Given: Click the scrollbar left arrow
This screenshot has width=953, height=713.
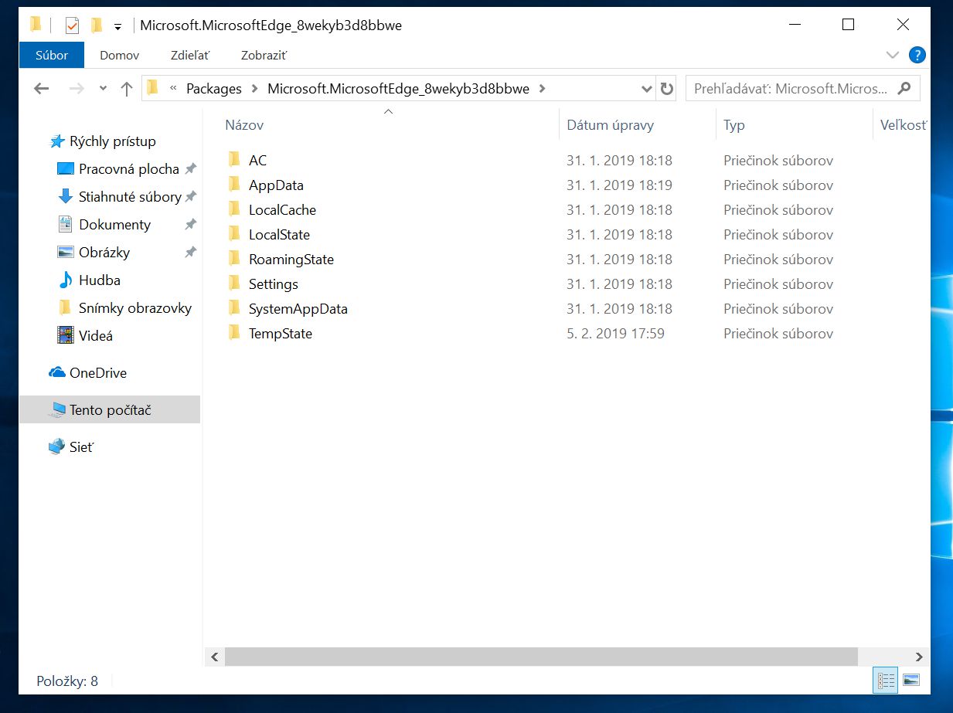Looking at the screenshot, I should point(214,657).
